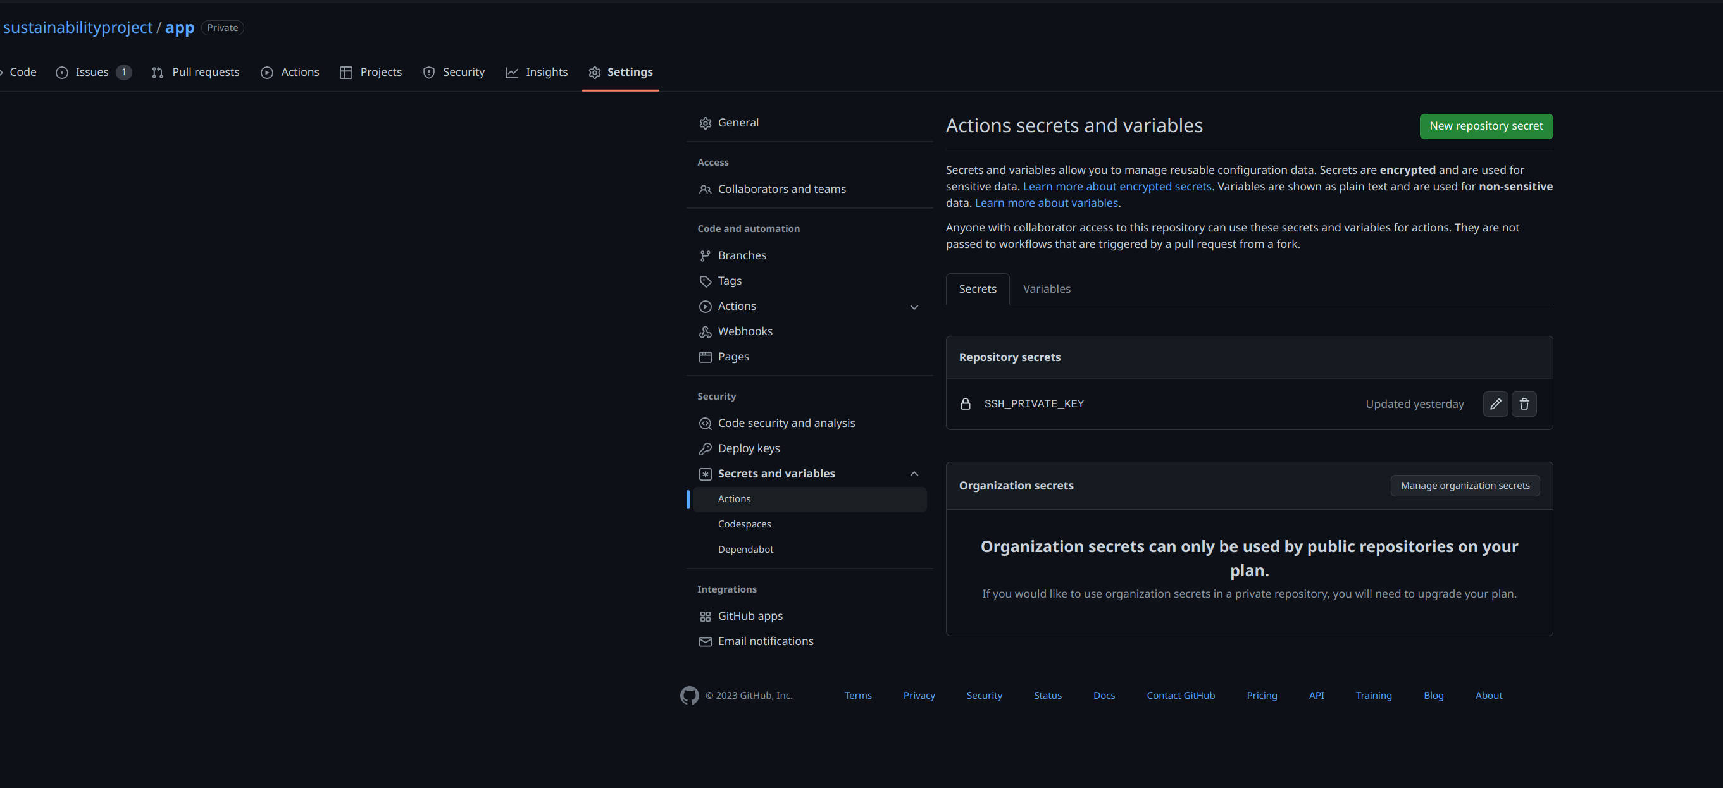Screen dimensions: 1723x788
Task: Click the New repository secret button
Action: (1486, 126)
